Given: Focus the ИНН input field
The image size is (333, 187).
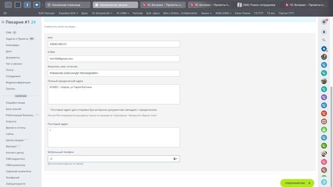Looking at the screenshot, I should coord(113,44).
